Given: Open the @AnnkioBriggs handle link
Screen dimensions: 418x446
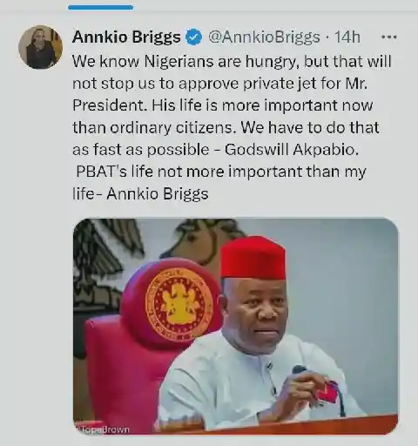Looking at the screenshot, I should tap(264, 37).
